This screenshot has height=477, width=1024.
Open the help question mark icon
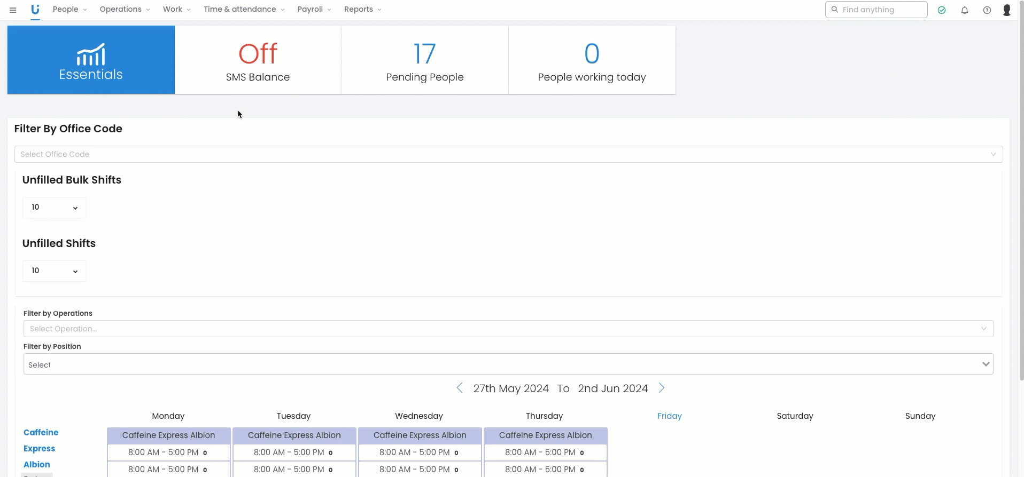987,10
